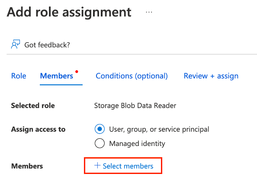The width and height of the screenshot is (257, 180).
Task: Go to Conditions (optional) tab
Action: pos(132,76)
